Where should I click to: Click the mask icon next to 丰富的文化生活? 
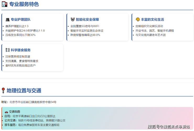pyautogui.click(x=138, y=20)
